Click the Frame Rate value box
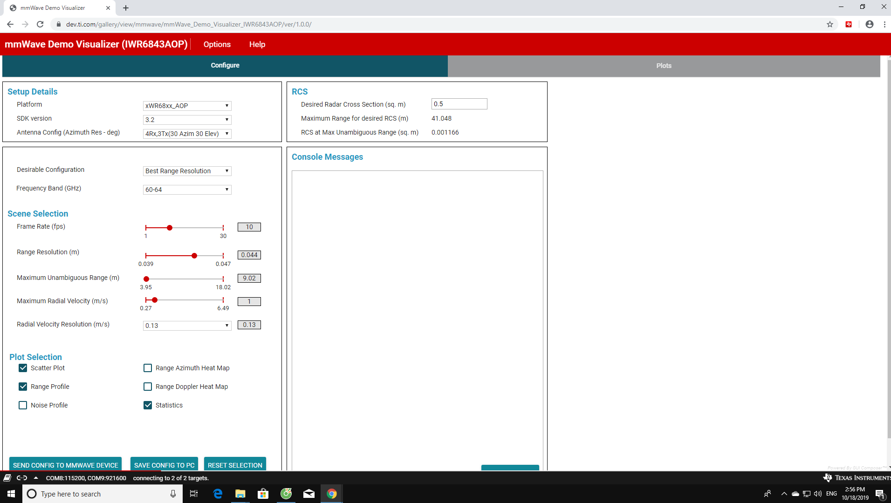The height and width of the screenshot is (503, 891). pyautogui.click(x=249, y=227)
